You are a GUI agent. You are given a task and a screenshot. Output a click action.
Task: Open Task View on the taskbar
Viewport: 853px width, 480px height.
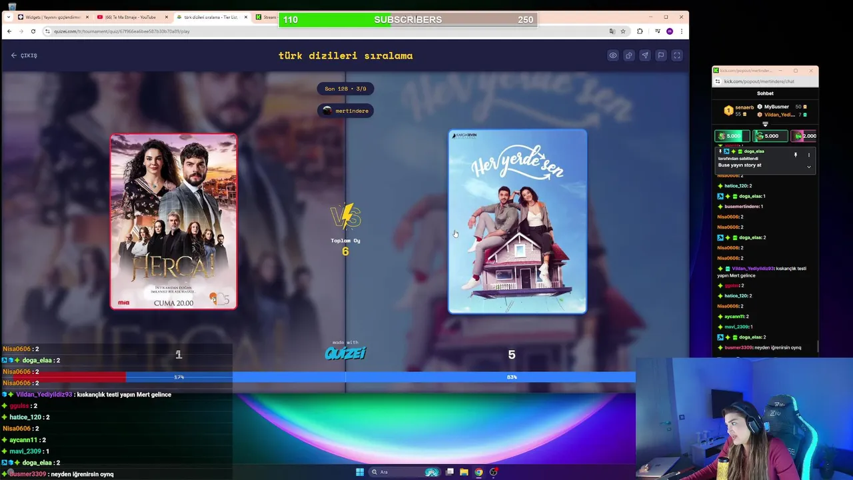(450, 472)
